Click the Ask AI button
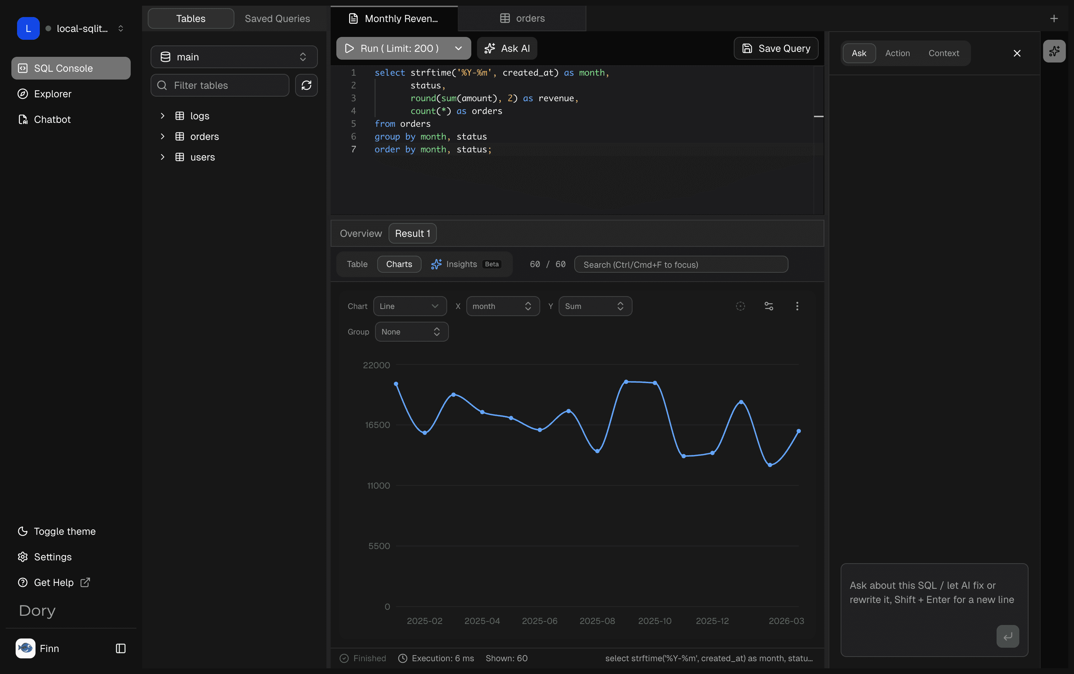 [x=507, y=48]
